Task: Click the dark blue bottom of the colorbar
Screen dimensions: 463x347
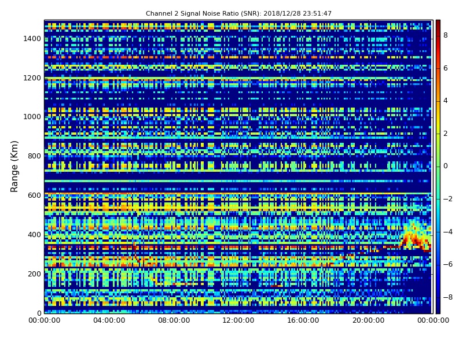Action: click(438, 309)
